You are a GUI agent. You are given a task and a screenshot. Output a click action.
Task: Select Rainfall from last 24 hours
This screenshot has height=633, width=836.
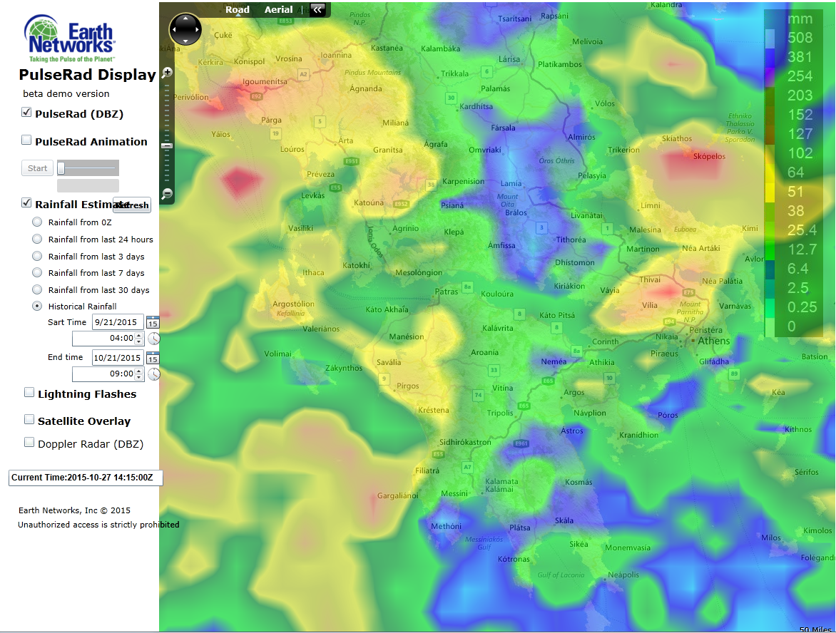pos(37,239)
